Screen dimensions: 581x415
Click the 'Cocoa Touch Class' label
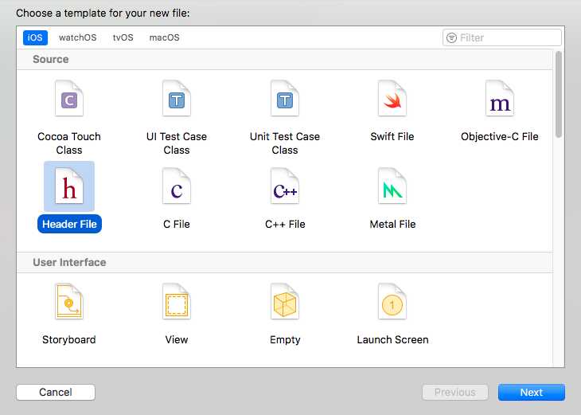69,143
